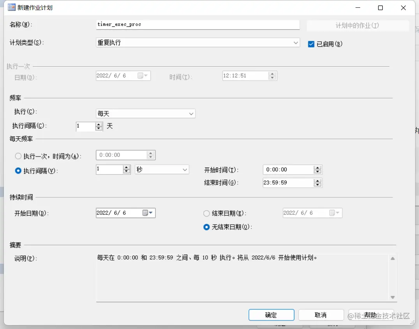Toggle the 已启用 checkbox
The width and height of the screenshot is (419, 329).
[311, 44]
